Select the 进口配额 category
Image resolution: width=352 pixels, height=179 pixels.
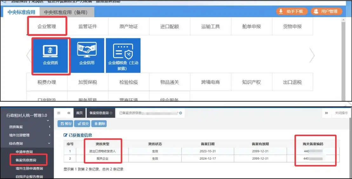click(170, 27)
